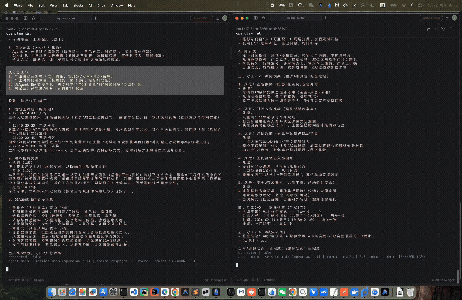Viewport: 462px width, 300px height.
Task: Click the scrollbar in right Warp window
Action: click(458, 277)
